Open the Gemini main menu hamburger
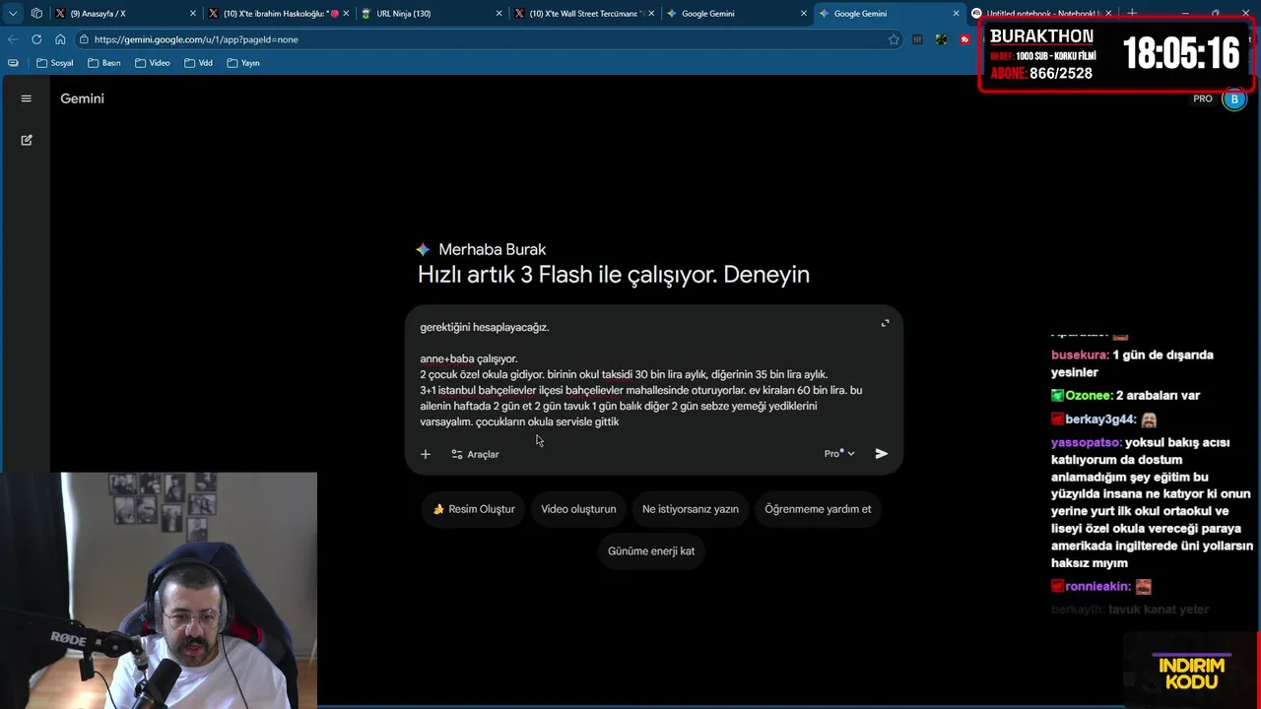This screenshot has width=1261, height=709. pos(27,98)
